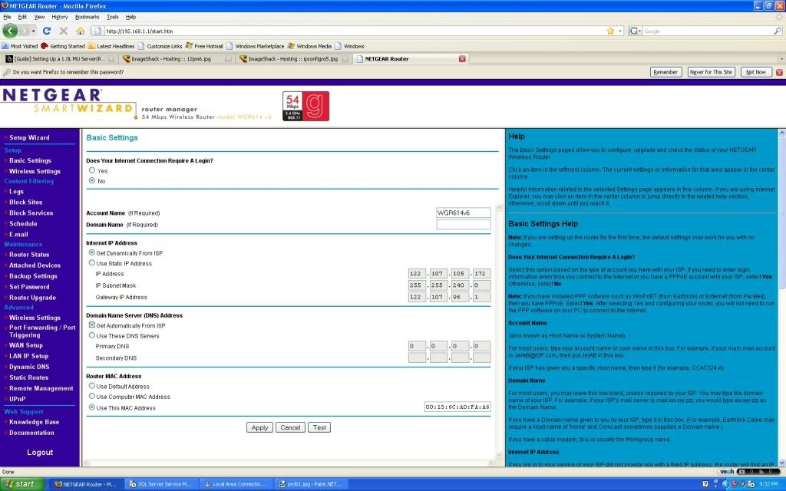Open the Windows Start button
786x491 pixels.
click(21, 484)
